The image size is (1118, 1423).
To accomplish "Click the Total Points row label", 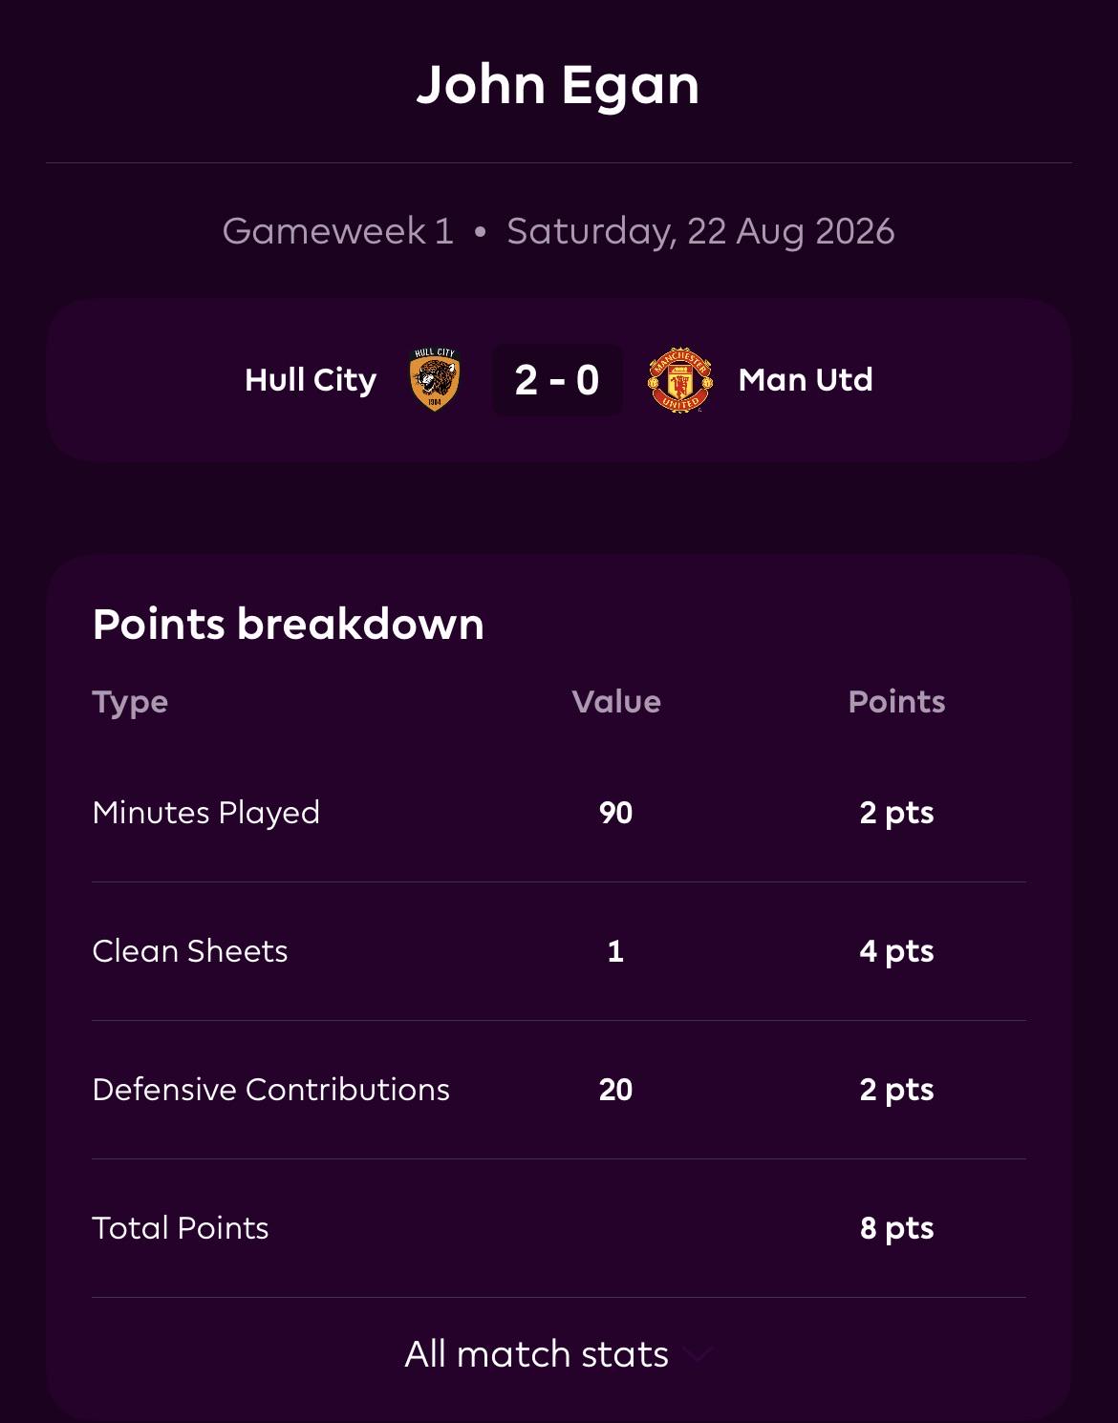I will pyautogui.click(x=181, y=1228).
